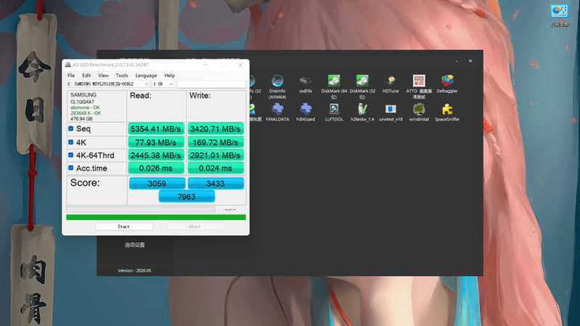Launch the HDTune icon
Viewport: 580px width, 326px height.
[391, 81]
